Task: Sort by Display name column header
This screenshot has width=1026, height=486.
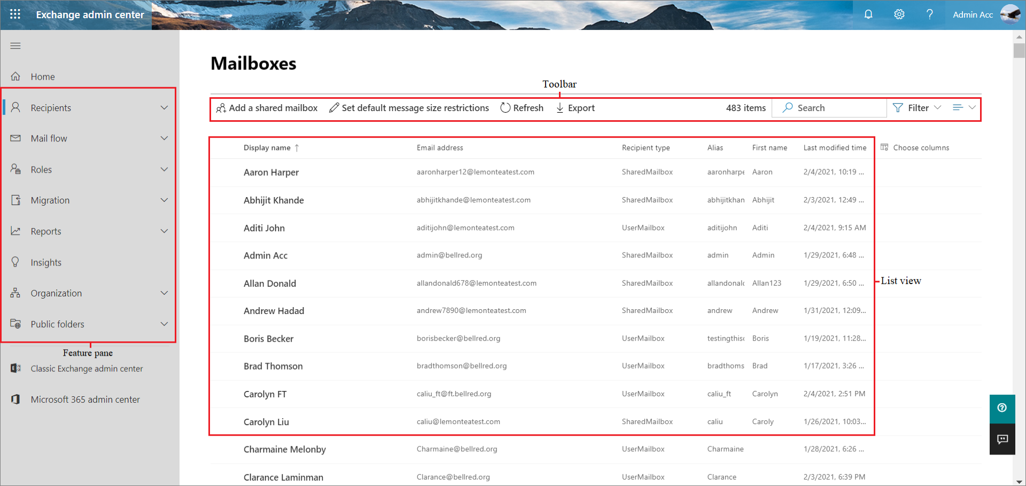Action: [267, 148]
